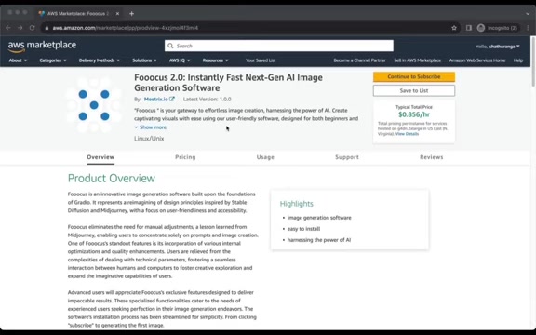Open Become a Channel Partner link

[359, 60]
